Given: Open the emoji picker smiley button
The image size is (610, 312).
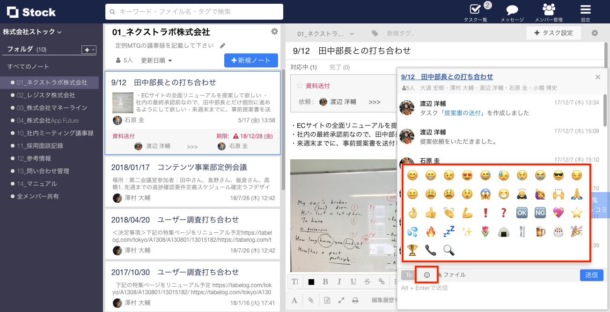Looking at the screenshot, I should (x=426, y=275).
